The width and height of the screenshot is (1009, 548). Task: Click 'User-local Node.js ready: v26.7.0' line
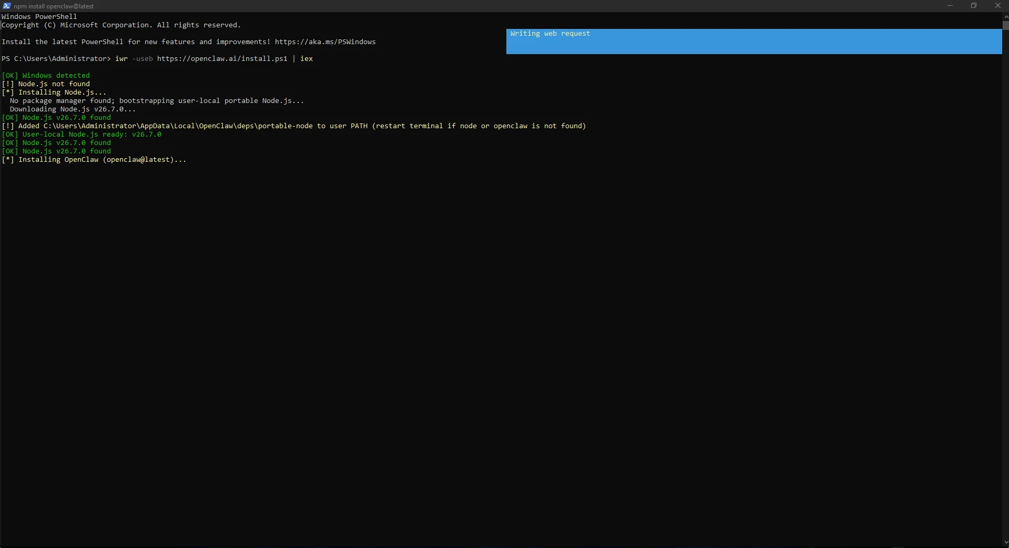tap(81, 135)
